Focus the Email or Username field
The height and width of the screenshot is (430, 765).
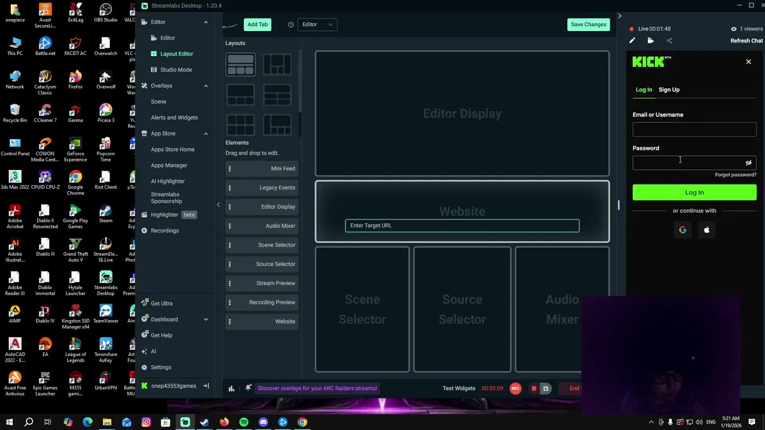(x=694, y=130)
